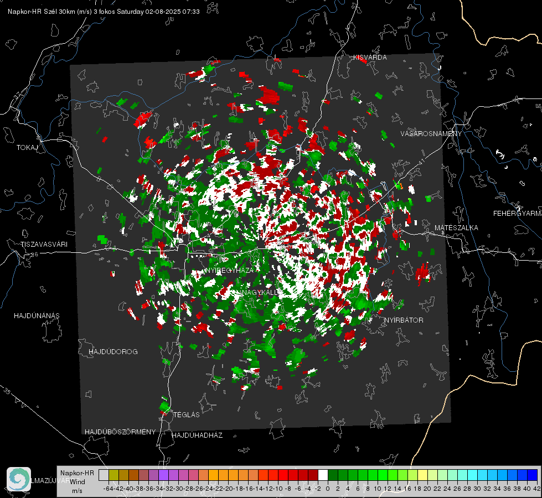The width and height of the screenshot is (542, 498).
Task: Click the light gray first legend swatch
Action: coord(104,475)
